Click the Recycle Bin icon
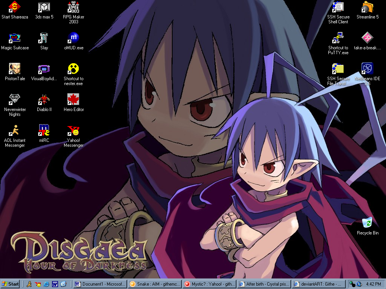Screen dimensions: 386x289 click(x=367, y=222)
